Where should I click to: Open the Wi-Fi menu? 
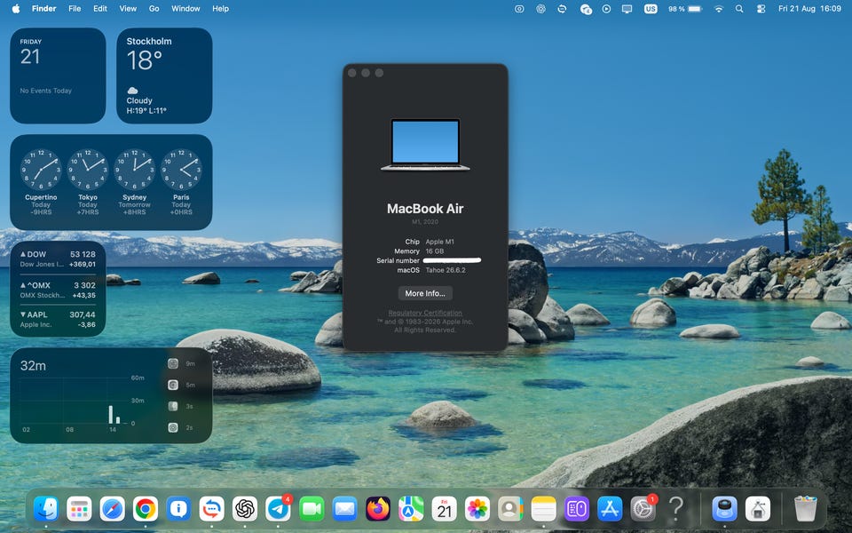[x=719, y=9]
